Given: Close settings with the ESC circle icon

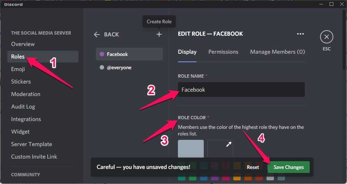Looking at the screenshot, I should point(326,37).
